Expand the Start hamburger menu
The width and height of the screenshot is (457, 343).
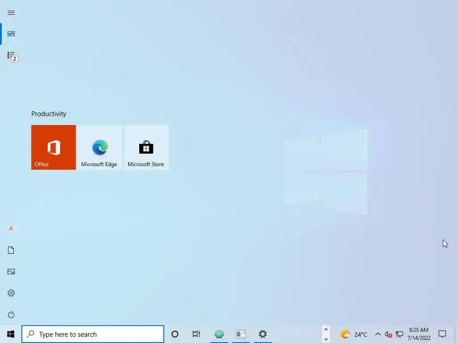[11, 13]
